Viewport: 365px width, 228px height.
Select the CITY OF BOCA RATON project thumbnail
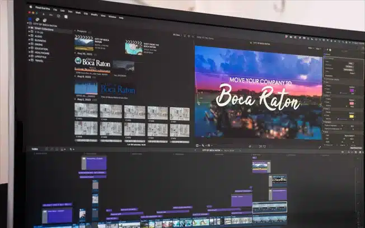[x=84, y=43]
